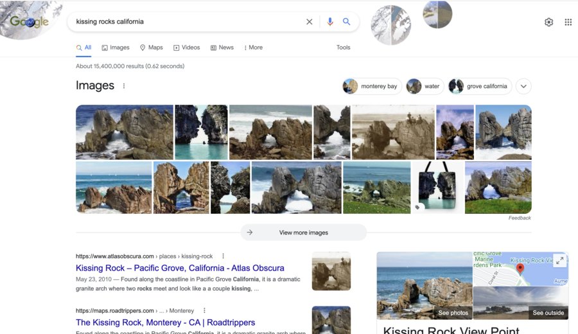Switch to the Images tab

(x=116, y=48)
